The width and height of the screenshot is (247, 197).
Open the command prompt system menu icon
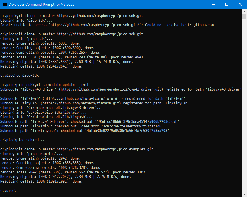click(x=5, y=4)
